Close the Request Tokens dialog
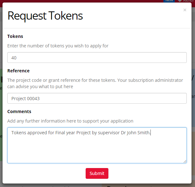This screenshot has width=195, height=187. point(185,10)
